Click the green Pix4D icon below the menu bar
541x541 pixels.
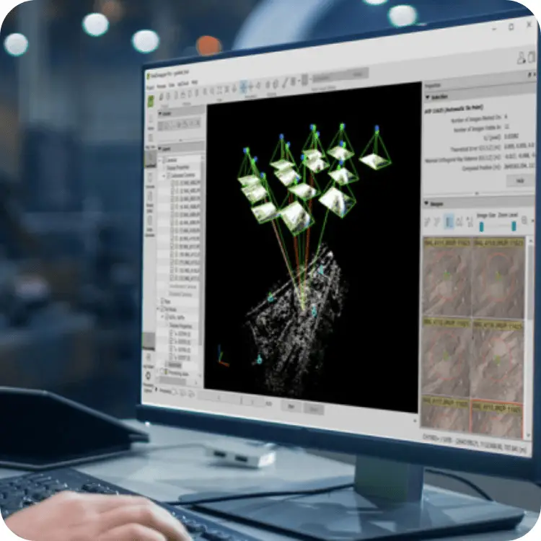151,101
